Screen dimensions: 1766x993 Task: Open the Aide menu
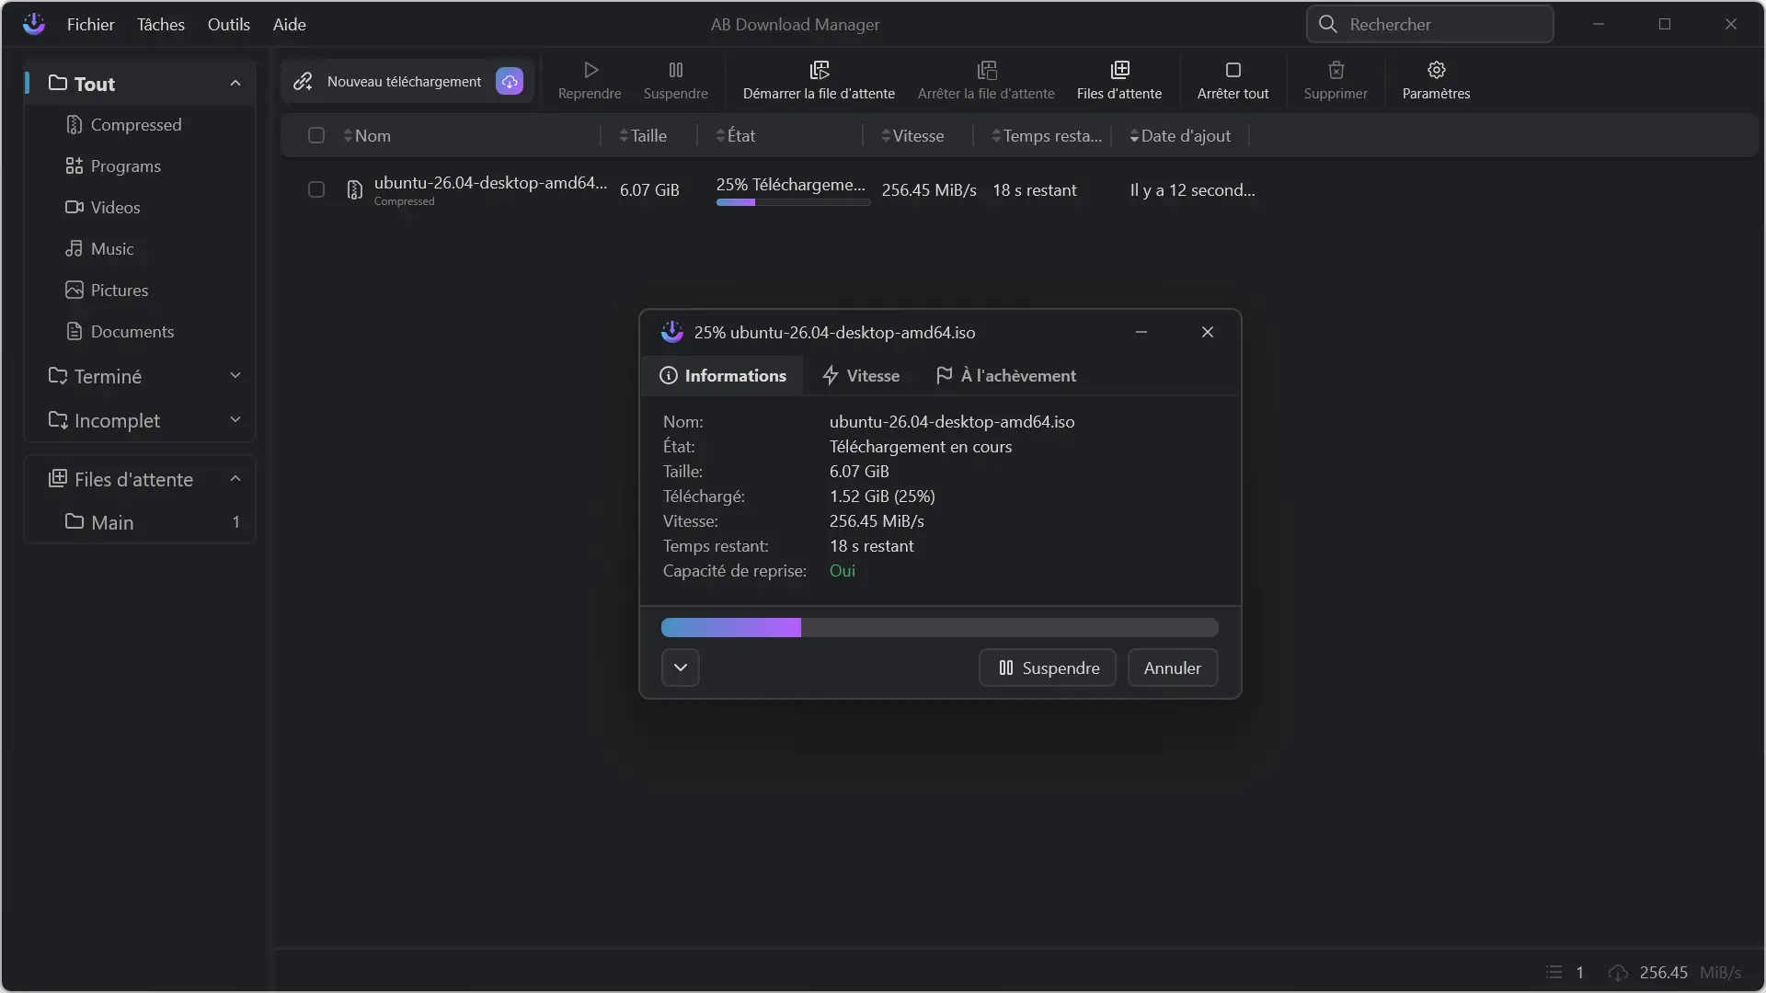point(290,24)
